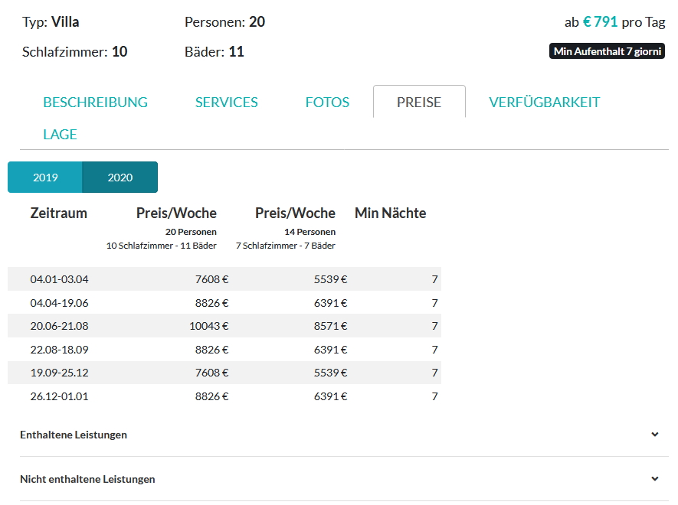Expand Enthaltene Leistungen chevron
Viewport: 678px width, 505px height.
click(655, 434)
